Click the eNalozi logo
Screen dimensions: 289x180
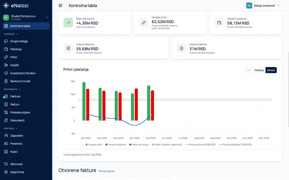point(16,5)
